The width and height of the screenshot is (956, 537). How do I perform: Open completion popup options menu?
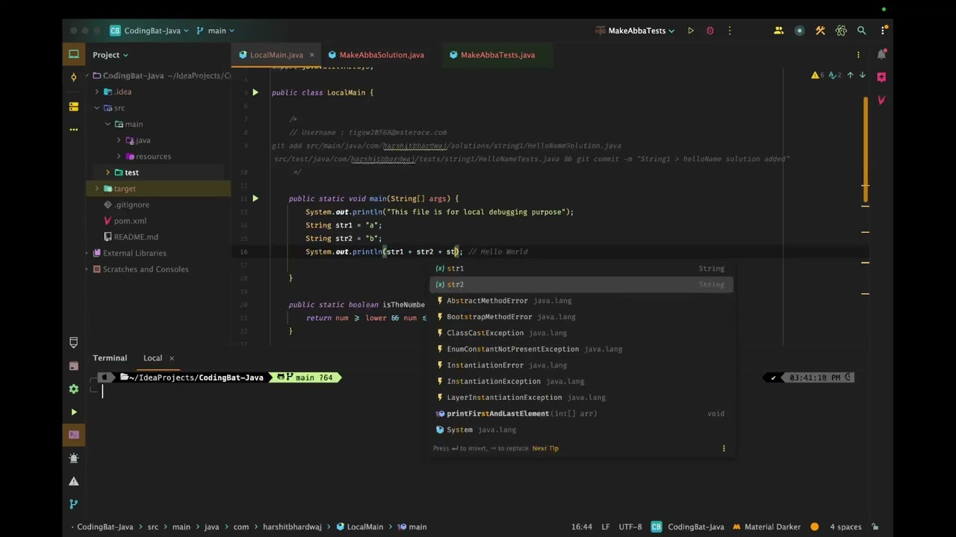coord(724,448)
